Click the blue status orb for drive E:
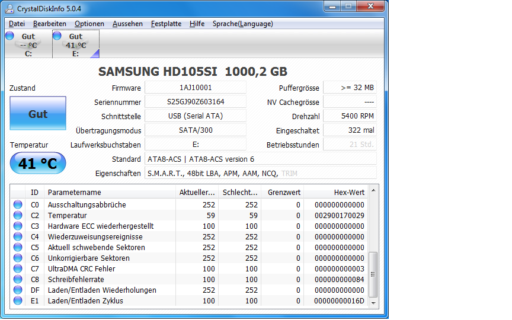This screenshot has width=512, height=320. click(x=57, y=36)
